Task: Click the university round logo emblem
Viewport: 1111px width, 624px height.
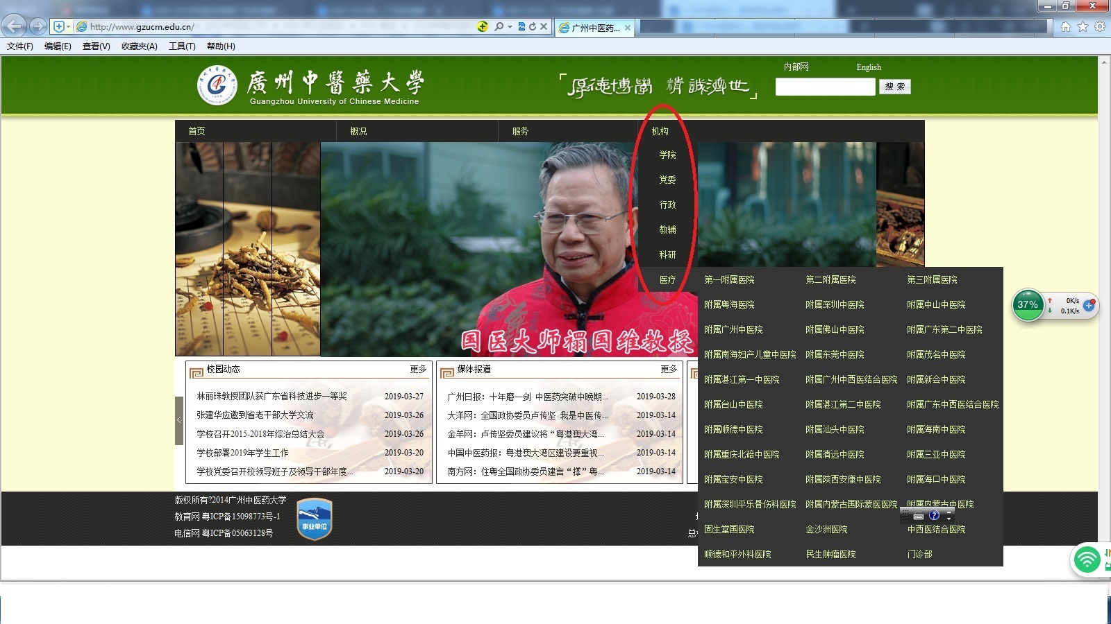Action: click(x=217, y=85)
